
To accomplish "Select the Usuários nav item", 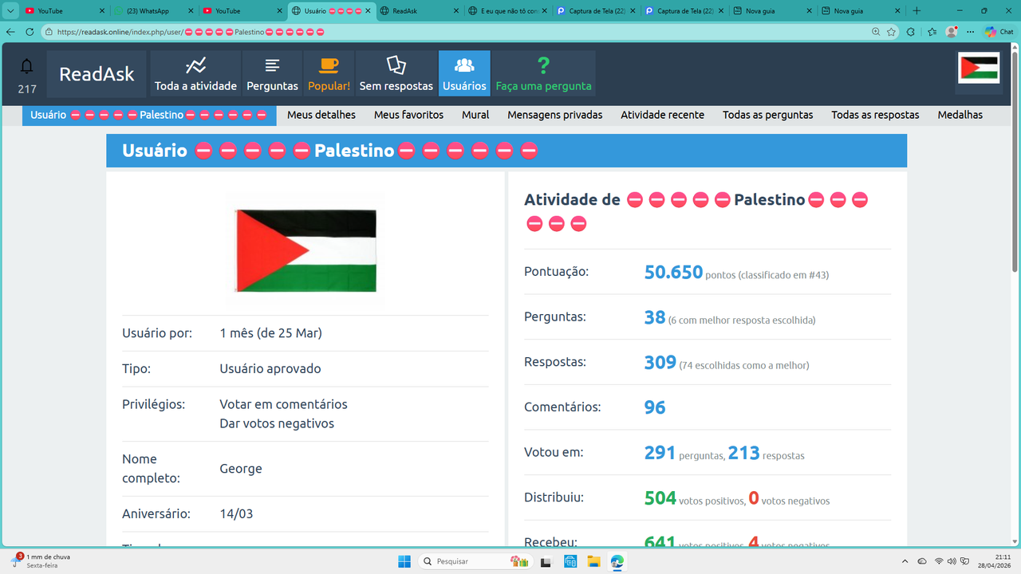I will pos(464,74).
